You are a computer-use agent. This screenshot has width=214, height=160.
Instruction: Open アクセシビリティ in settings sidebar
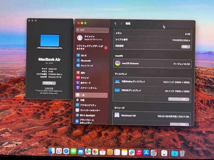pos(91,105)
